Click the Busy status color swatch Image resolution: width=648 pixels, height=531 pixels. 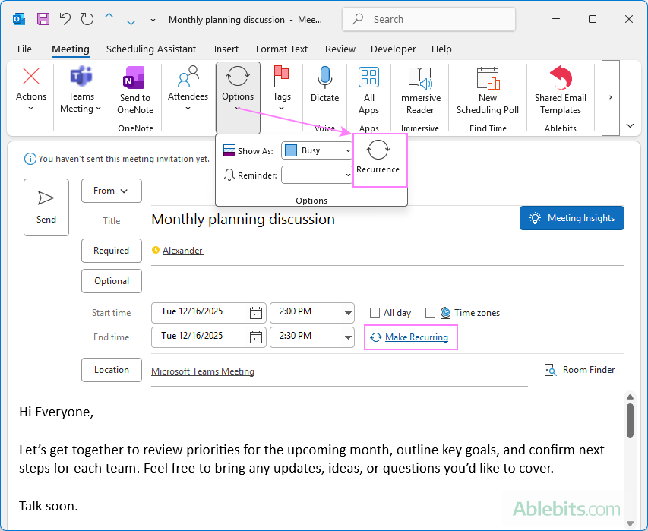click(x=289, y=150)
